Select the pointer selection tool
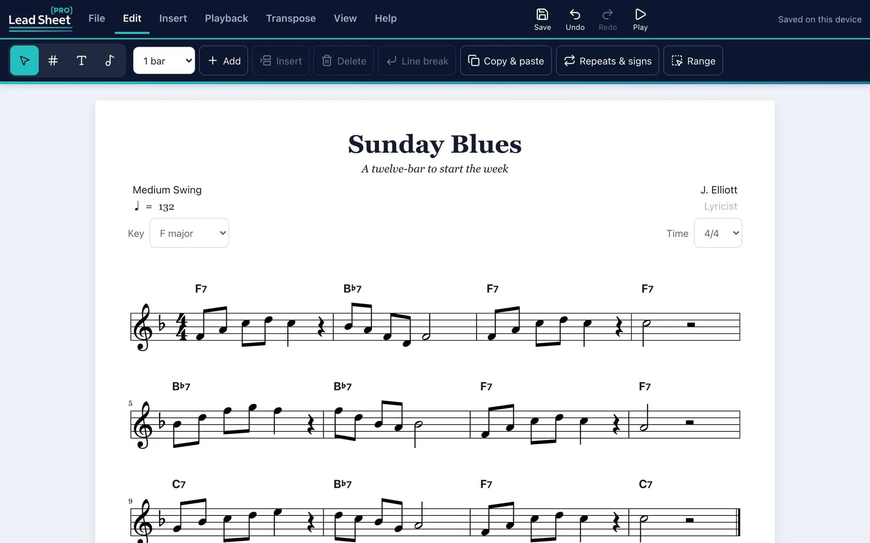 tap(24, 61)
